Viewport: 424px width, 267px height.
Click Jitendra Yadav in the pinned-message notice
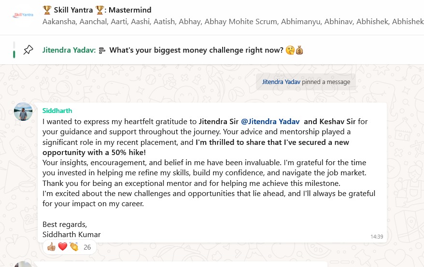point(281,82)
